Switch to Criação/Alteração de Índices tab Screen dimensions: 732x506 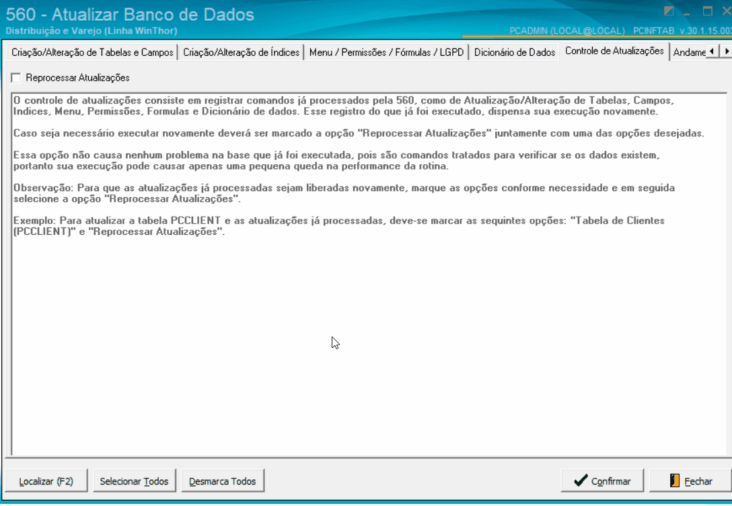pyautogui.click(x=241, y=52)
